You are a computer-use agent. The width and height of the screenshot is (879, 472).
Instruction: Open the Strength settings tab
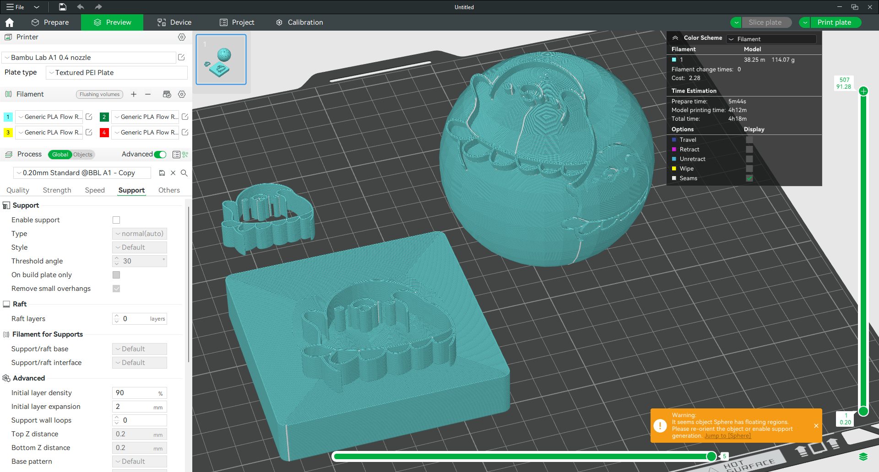point(57,190)
